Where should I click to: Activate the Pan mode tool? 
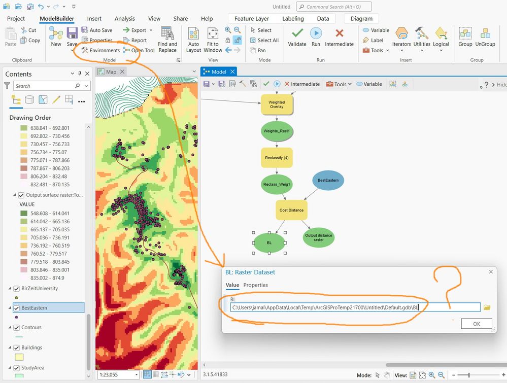click(x=258, y=50)
